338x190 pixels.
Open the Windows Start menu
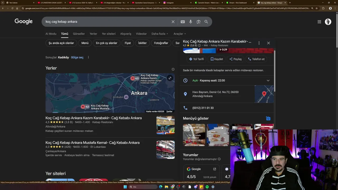tap(125, 187)
